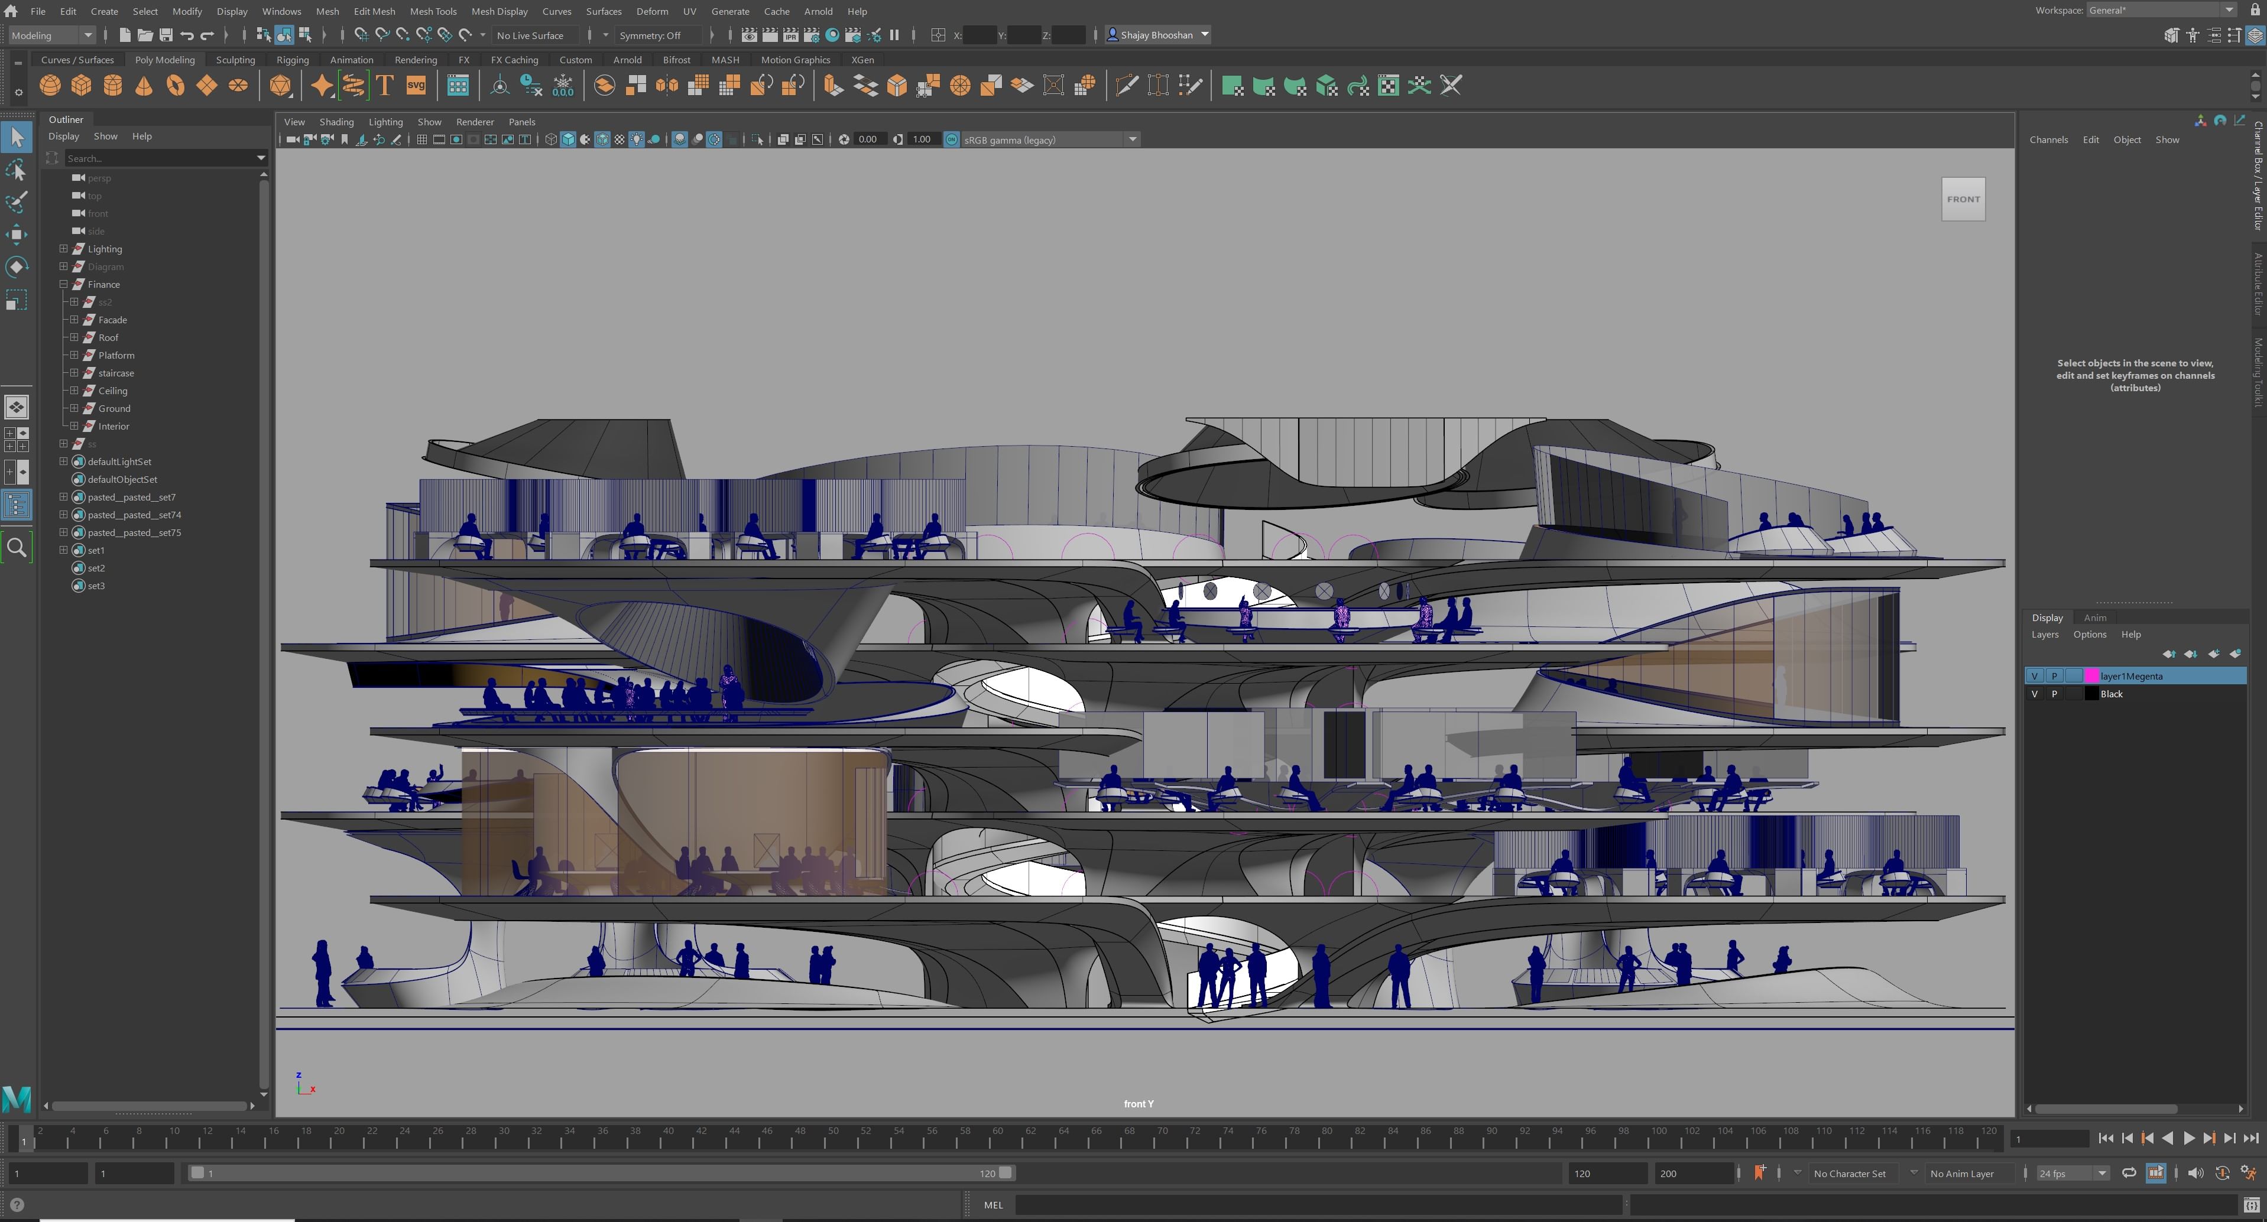Screen dimensions: 2267x1222
Task: Open the search magnifier icon in sidebar
Action: coord(17,548)
